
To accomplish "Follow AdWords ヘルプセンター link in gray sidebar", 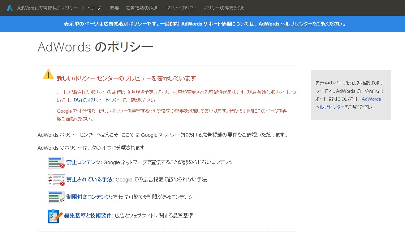I will coord(348,103).
